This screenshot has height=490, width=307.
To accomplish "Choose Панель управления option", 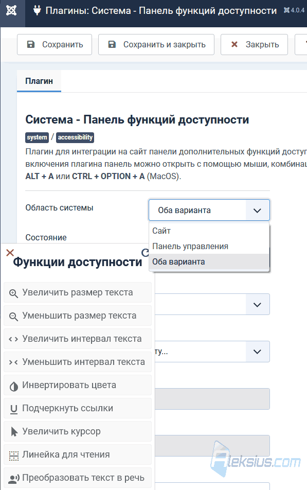I will [209, 246].
